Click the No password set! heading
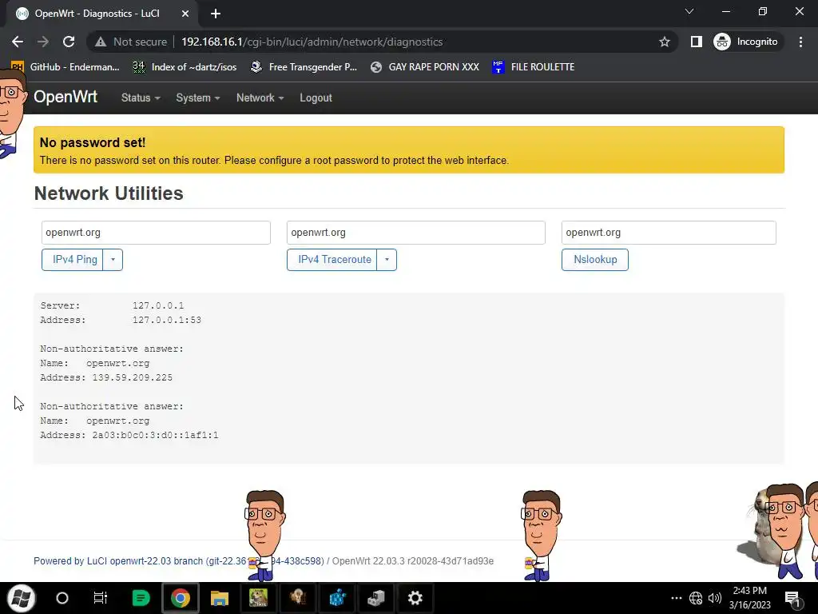Image resolution: width=818 pixels, height=614 pixels. (93, 142)
